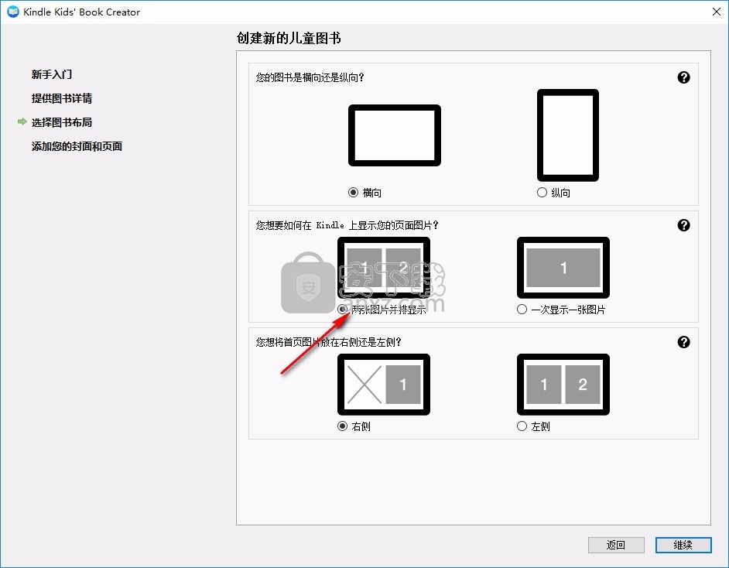Click the 返回 button
729x568 pixels.
(616, 545)
